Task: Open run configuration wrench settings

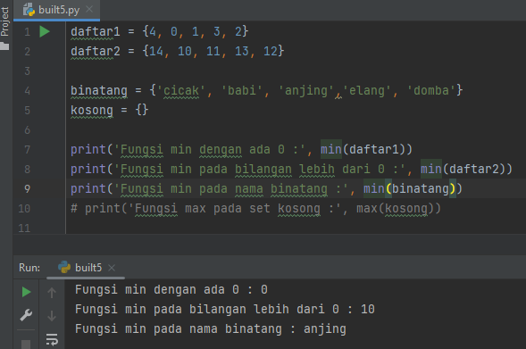Action: 26,315
